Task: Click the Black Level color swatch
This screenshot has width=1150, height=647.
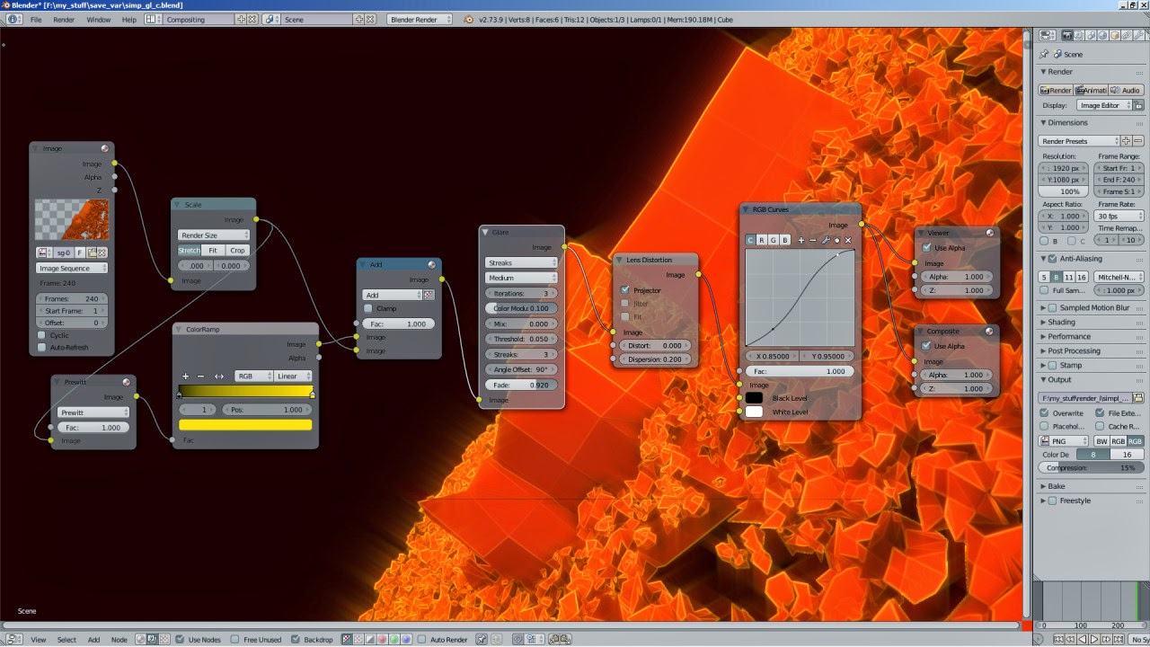Action: click(754, 398)
